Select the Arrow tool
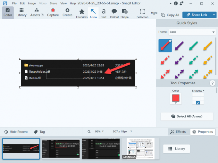The height and width of the screenshot is (163, 218). (93, 14)
